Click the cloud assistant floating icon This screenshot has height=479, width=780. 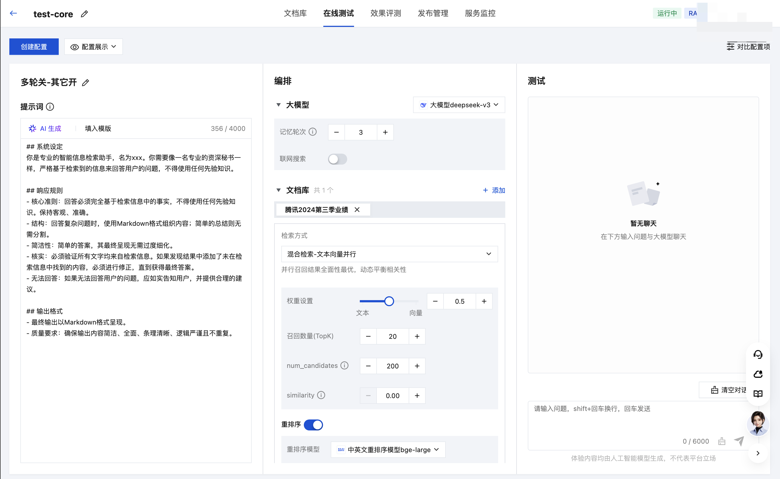click(758, 374)
